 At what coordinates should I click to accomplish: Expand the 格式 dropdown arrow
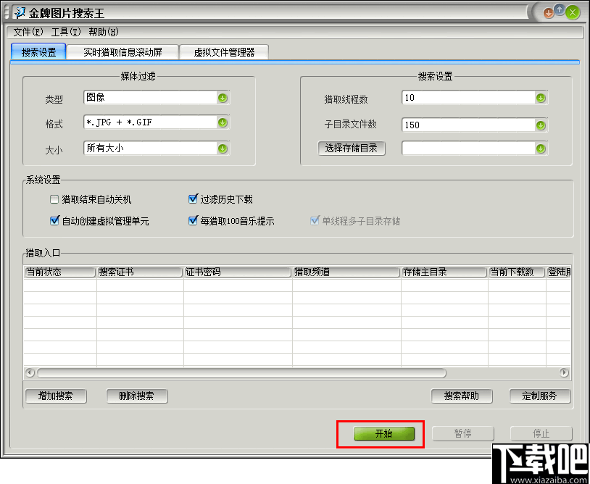pyautogui.click(x=223, y=122)
